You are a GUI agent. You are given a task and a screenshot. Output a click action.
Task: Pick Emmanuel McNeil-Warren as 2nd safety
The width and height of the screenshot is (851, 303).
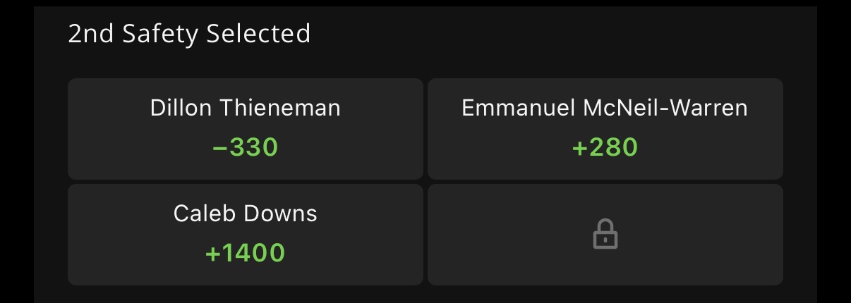[x=605, y=128]
